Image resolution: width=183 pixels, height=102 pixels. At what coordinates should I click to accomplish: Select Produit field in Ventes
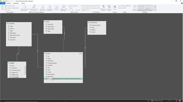(x=50, y=65)
